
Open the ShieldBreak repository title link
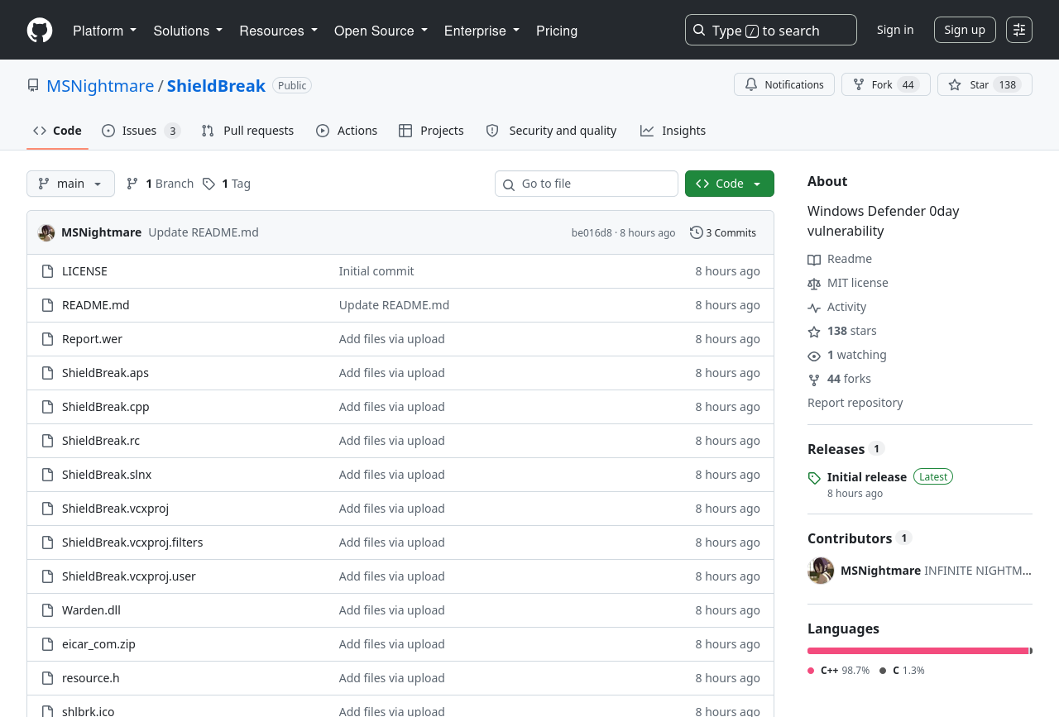pyautogui.click(x=216, y=85)
